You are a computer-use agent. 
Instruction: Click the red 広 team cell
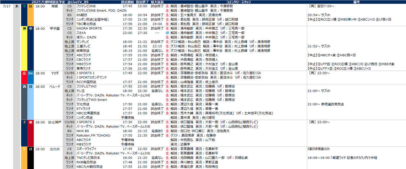point(24,77)
